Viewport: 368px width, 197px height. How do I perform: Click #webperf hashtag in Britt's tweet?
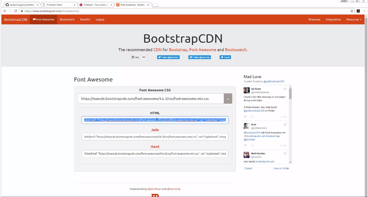click(271, 136)
